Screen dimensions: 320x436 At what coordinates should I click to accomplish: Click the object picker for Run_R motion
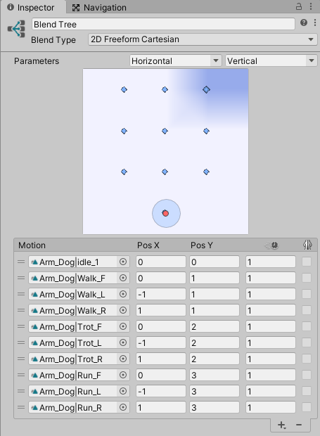coord(123,407)
